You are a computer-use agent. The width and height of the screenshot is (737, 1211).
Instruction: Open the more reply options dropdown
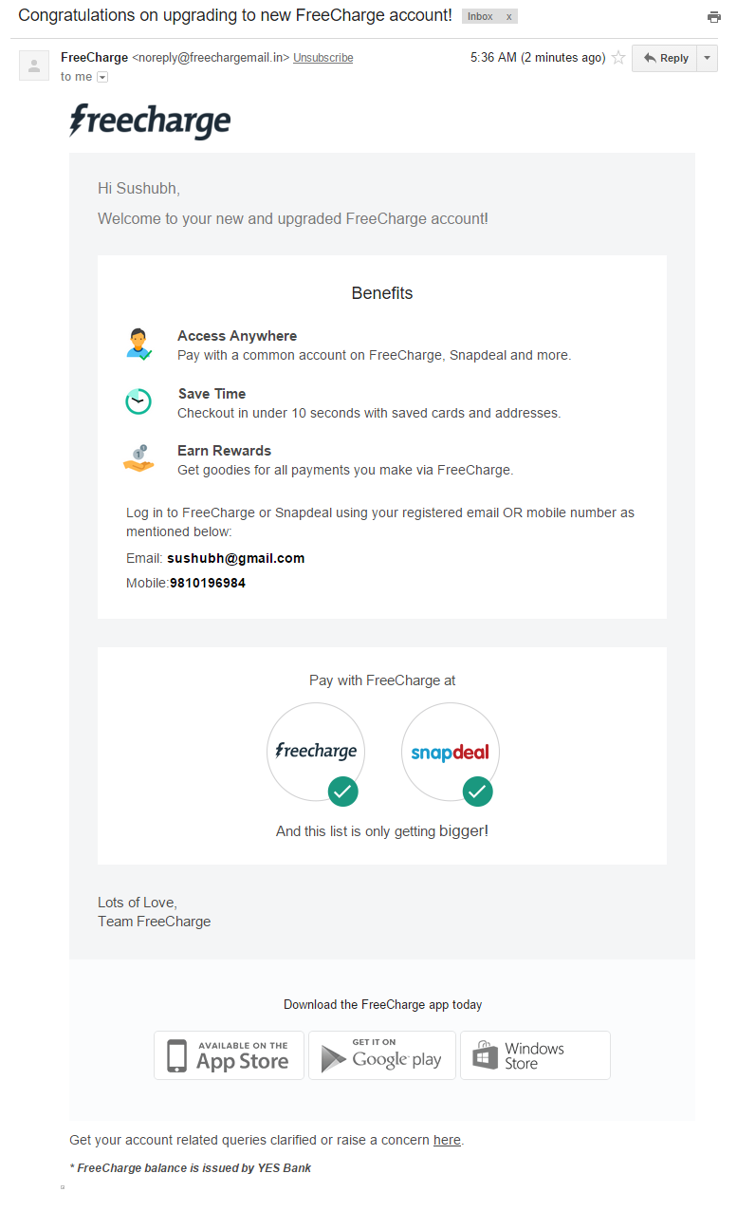tap(708, 58)
